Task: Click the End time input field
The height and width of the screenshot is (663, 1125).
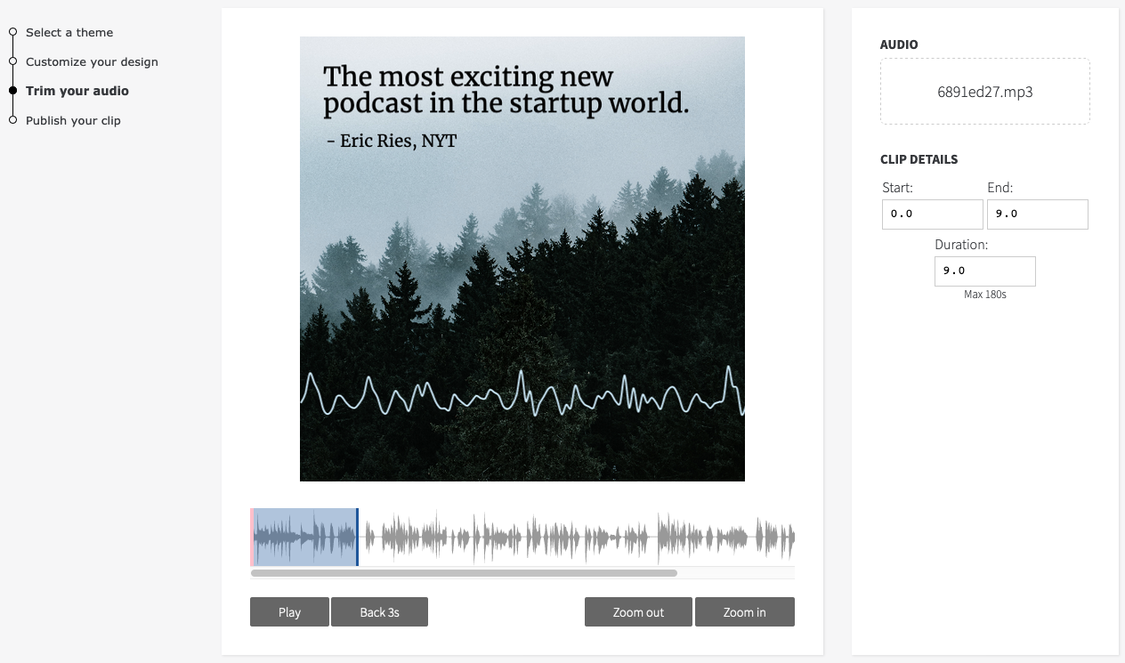Action: (1037, 214)
